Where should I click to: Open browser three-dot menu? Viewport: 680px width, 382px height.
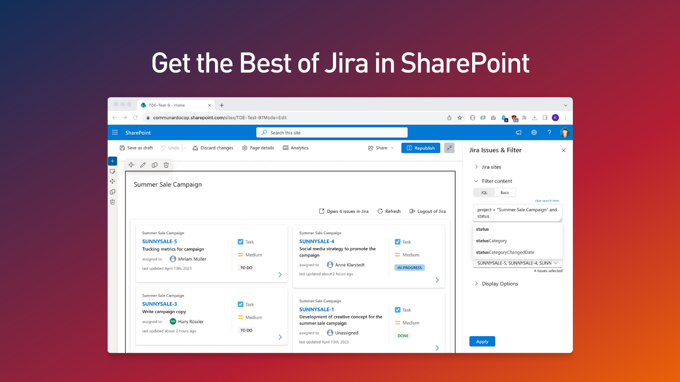tap(566, 118)
